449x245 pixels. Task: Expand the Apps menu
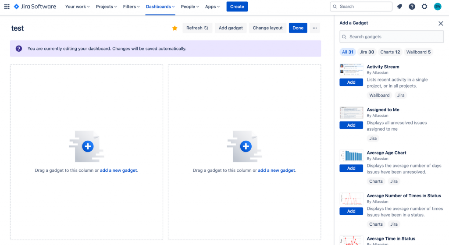(212, 7)
